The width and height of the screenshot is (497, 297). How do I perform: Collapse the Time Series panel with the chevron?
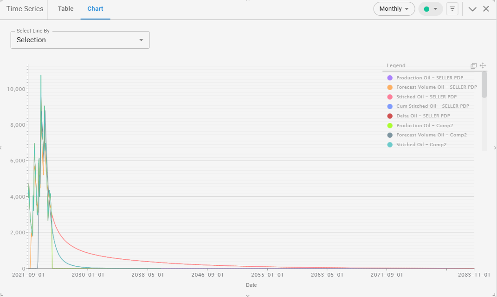472,9
